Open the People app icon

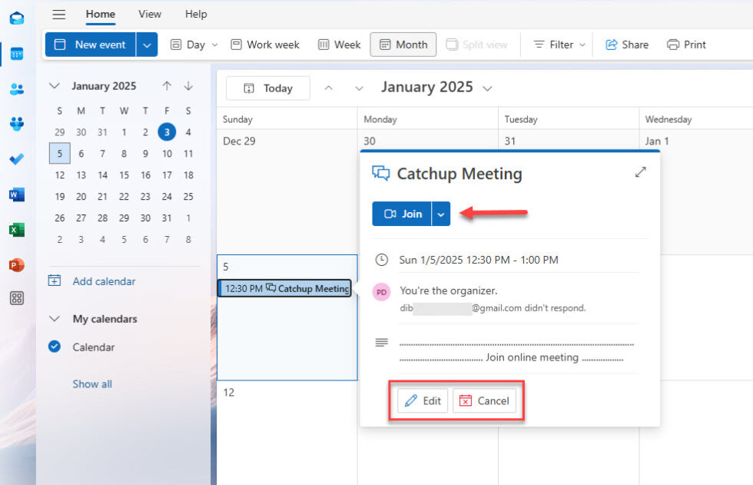17,89
